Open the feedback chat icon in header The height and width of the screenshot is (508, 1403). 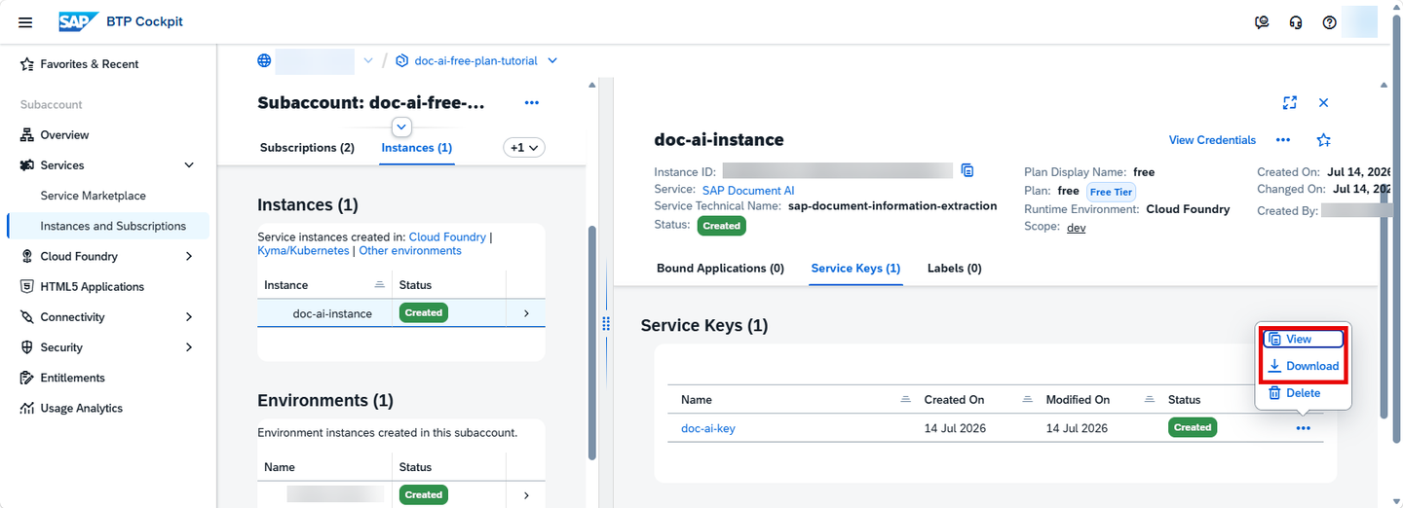tap(1262, 22)
